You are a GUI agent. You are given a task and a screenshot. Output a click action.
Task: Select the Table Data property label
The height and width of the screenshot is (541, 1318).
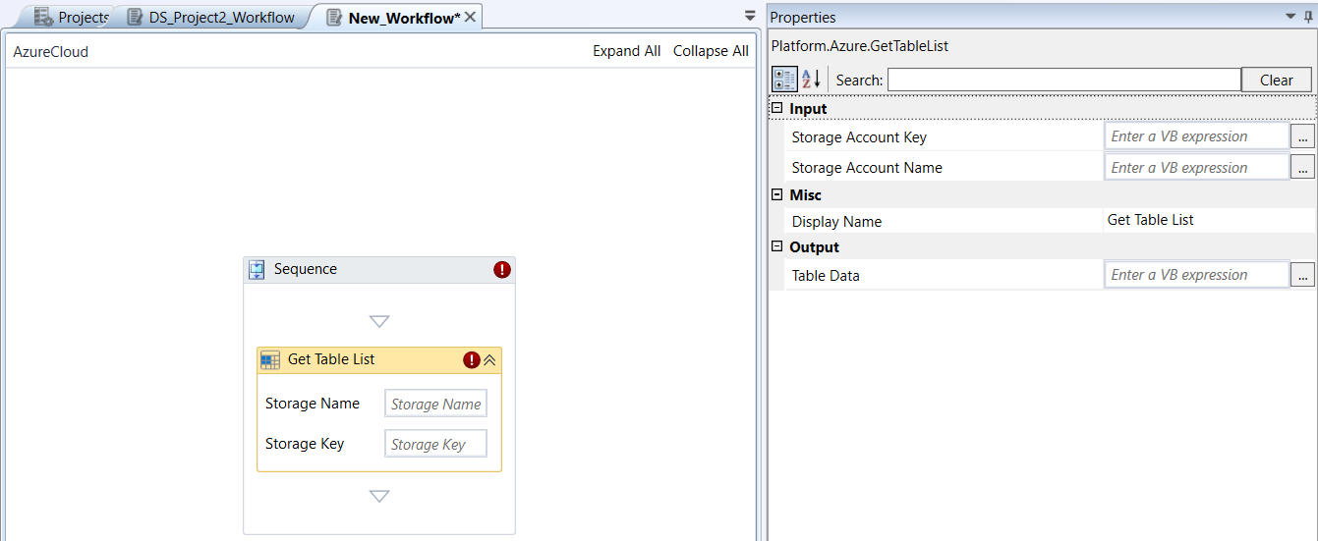[826, 276]
